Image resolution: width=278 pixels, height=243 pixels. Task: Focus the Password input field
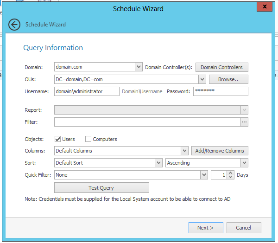coord(221,91)
